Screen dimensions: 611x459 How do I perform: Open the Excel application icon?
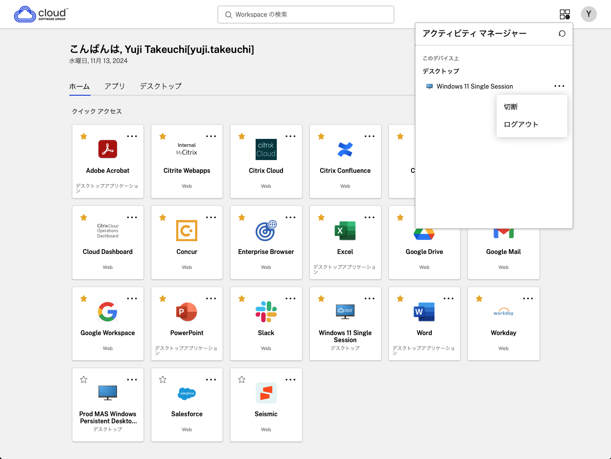click(x=345, y=231)
